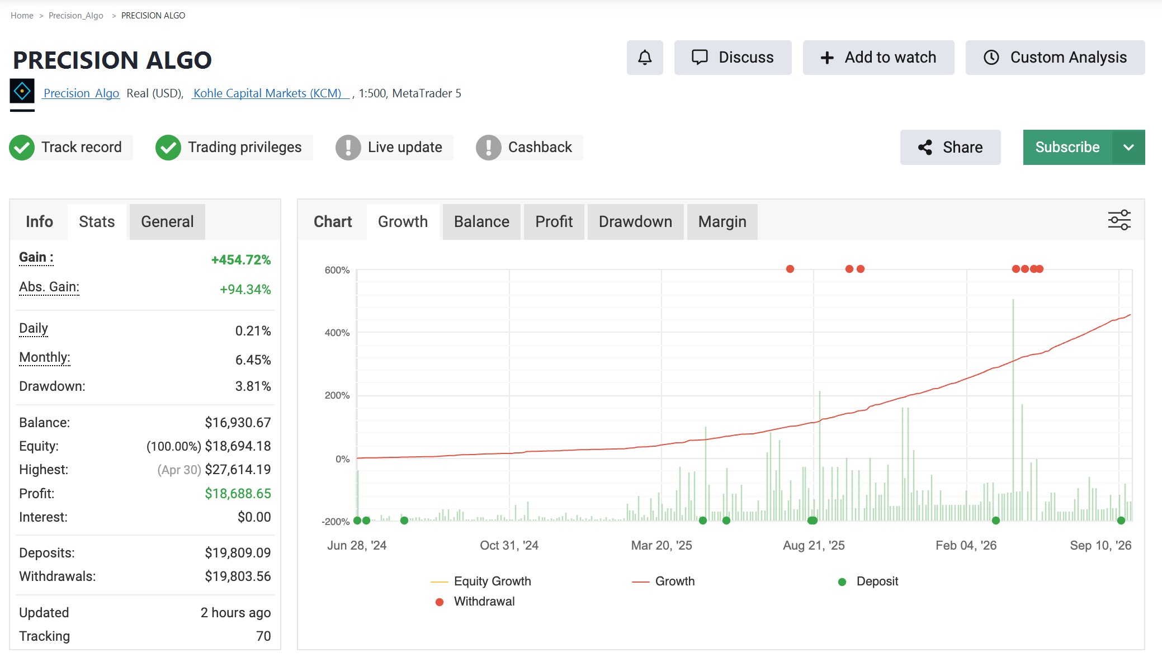Toggle Deposit markers in legend
Viewport: 1162px width, 662px height.
pyautogui.click(x=868, y=581)
